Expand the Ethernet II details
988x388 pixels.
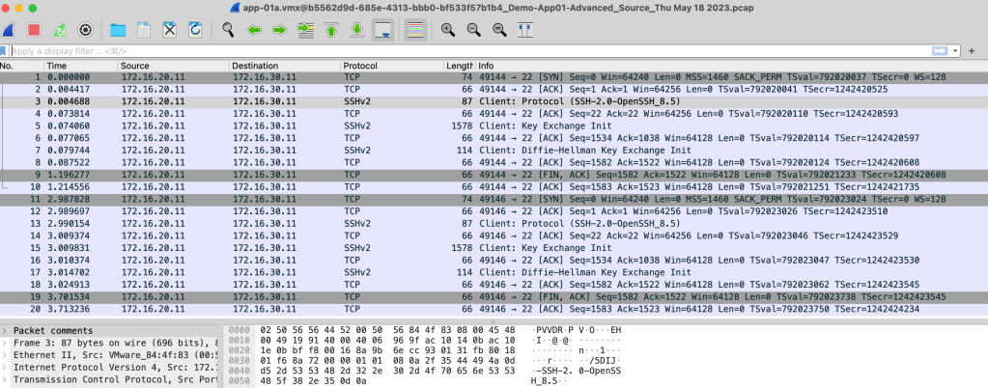point(5,355)
